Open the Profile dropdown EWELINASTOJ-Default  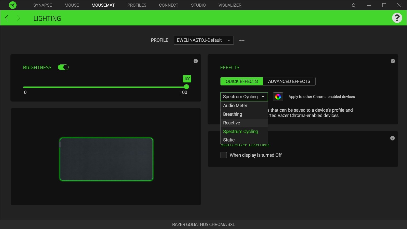204,40
